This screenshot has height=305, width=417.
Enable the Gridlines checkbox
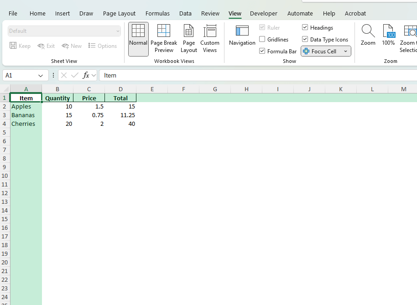(x=262, y=39)
